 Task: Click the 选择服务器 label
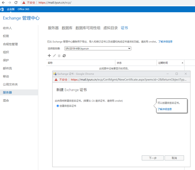point(54,49)
